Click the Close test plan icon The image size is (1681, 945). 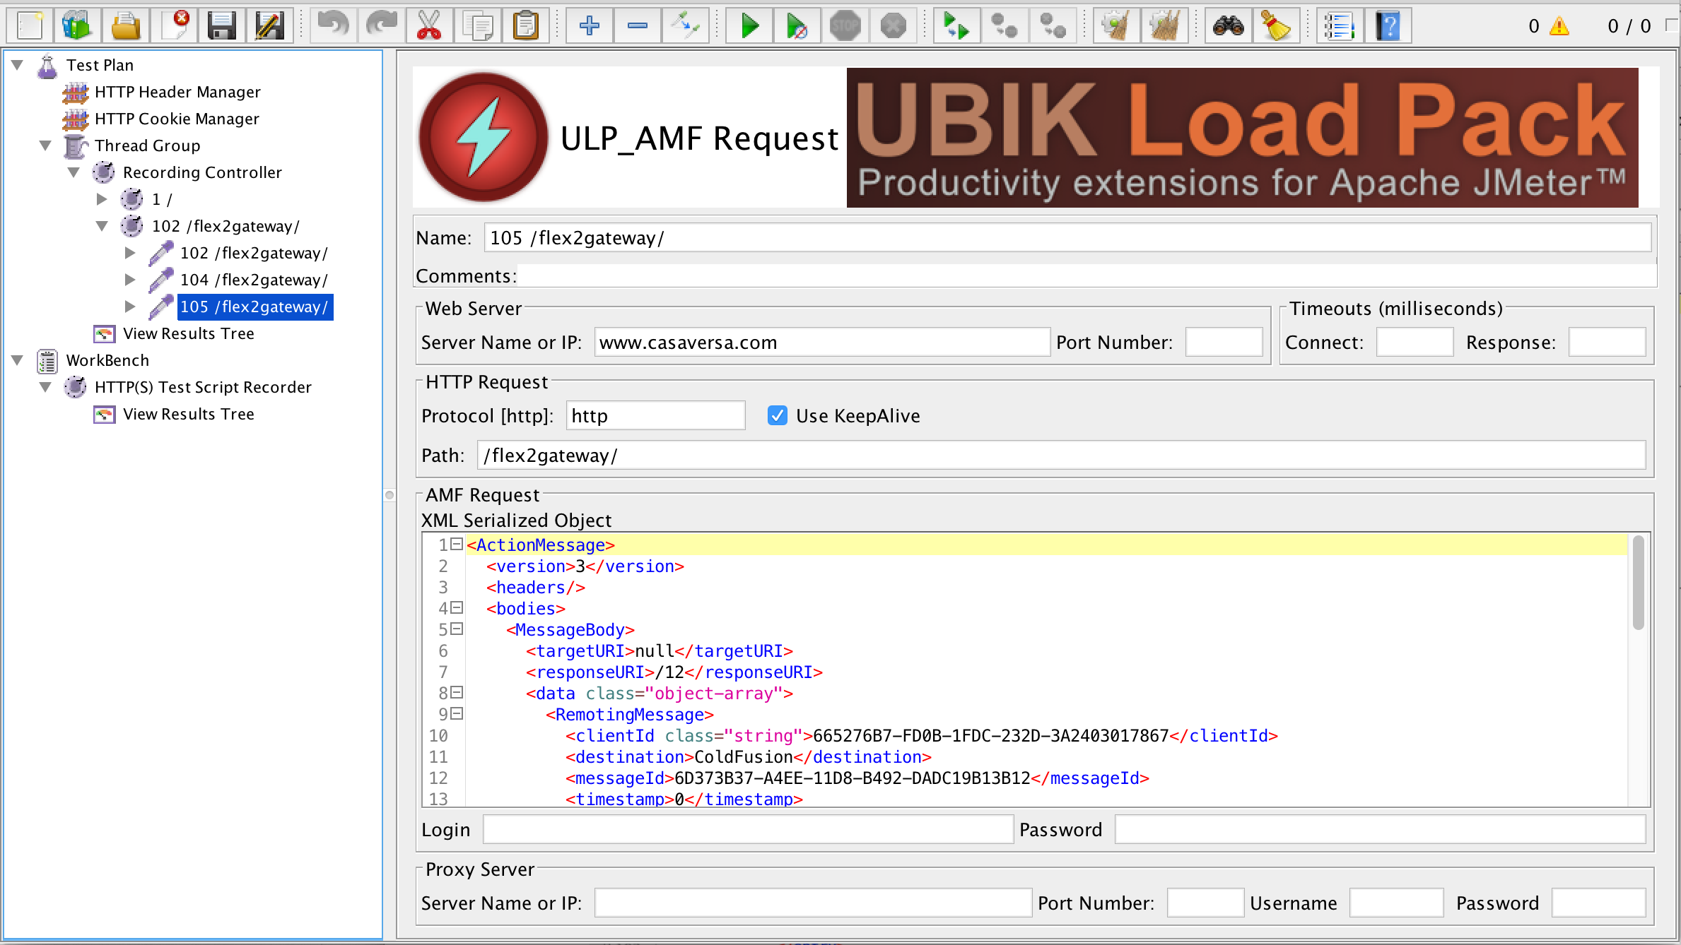coord(174,26)
